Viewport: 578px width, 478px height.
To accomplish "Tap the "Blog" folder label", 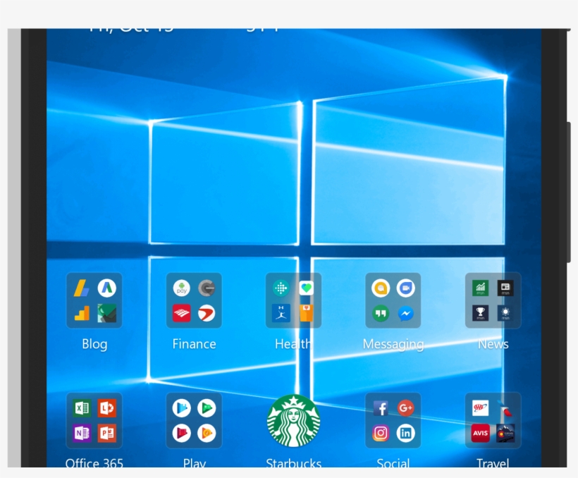I will point(94,344).
